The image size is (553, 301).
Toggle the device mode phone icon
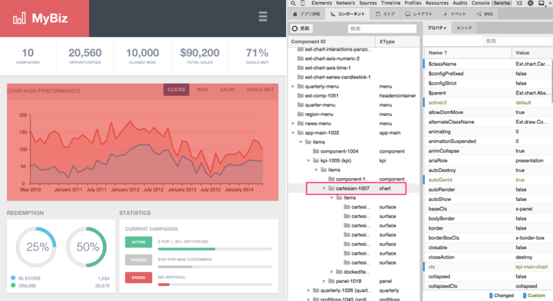[303, 3]
